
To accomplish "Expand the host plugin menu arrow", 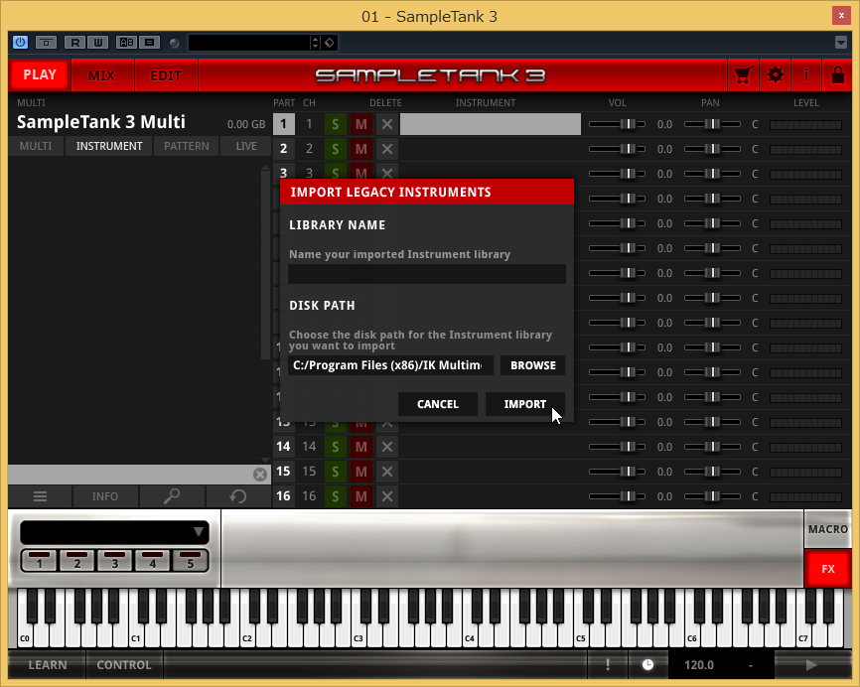I will (841, 43).
